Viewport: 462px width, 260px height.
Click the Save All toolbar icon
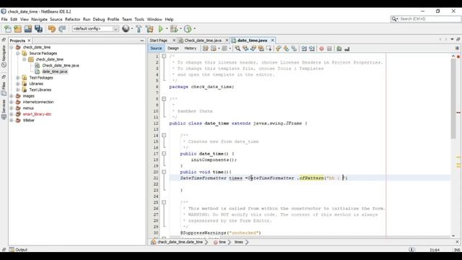tap(38, 29)
